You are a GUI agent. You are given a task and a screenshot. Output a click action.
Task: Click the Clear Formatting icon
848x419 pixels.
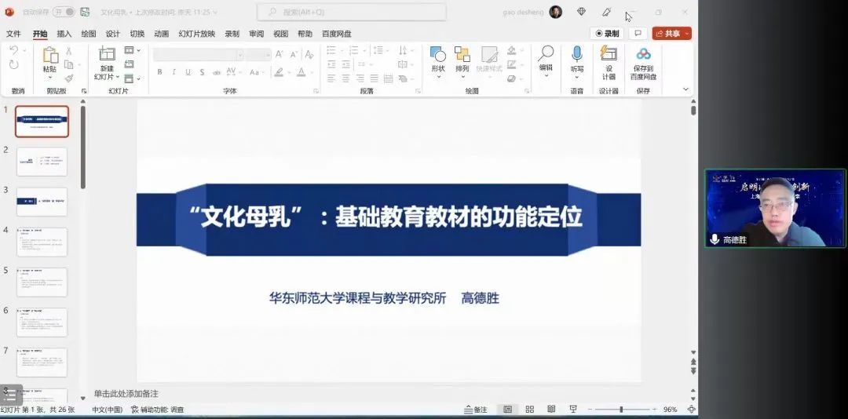pyautogui.click(x=309, y=54)
